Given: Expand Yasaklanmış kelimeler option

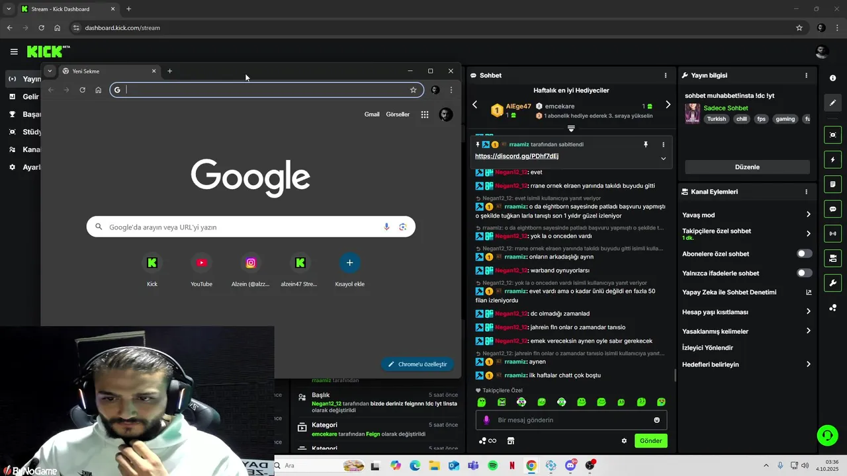Looking at the screenshot, I should coord(747,331).
